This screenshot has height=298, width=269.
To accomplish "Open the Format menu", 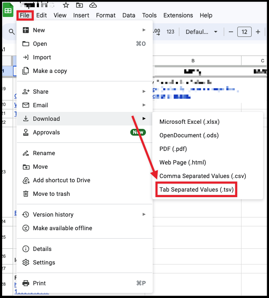I will 106,15.
